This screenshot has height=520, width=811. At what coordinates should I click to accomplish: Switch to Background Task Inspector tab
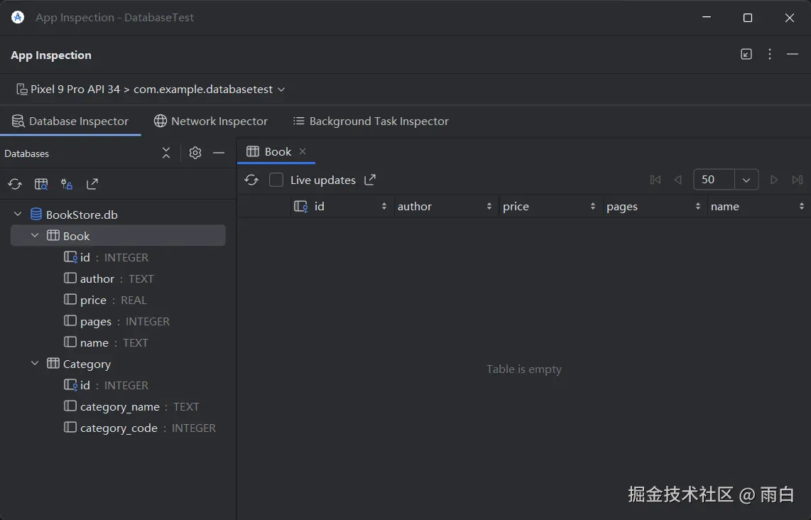click(x=371, y=121)
